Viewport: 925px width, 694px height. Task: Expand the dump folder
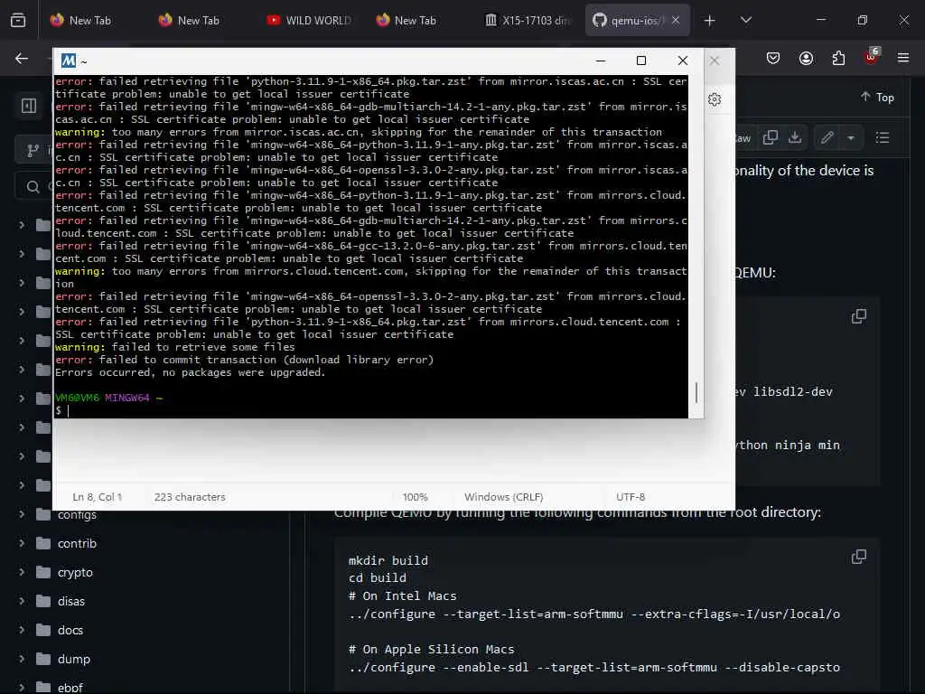click(22, 659)
